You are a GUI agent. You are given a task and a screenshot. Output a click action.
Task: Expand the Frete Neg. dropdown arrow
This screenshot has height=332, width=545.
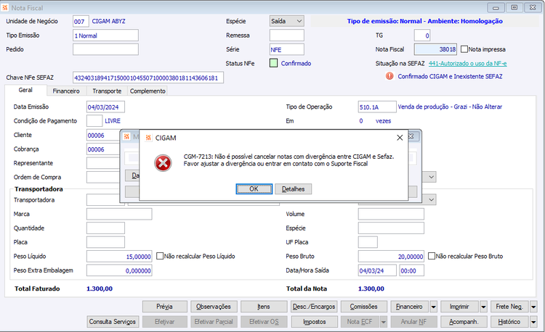(x=533, y=307)
